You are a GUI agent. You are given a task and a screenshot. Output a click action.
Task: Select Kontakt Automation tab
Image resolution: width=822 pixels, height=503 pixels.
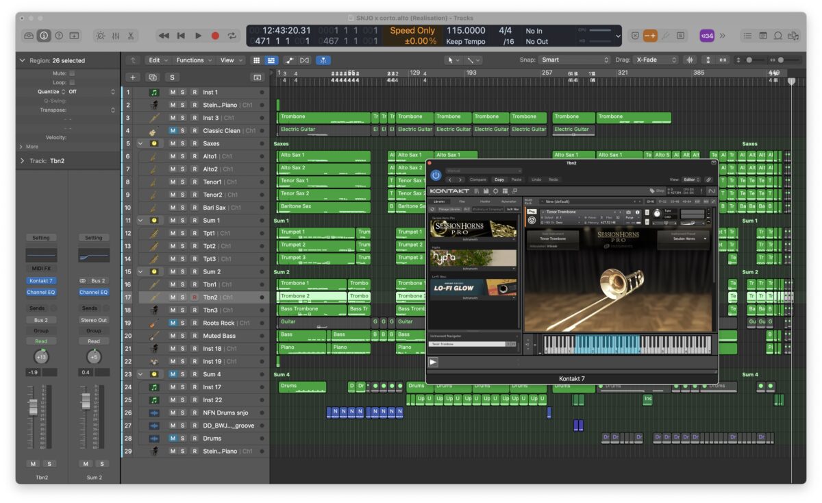(509, 201)
